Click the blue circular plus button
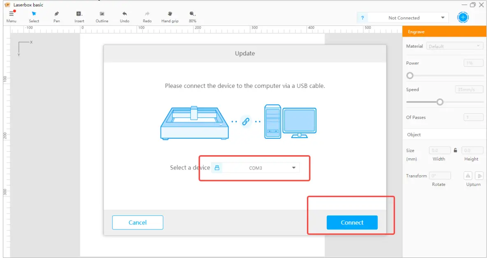490x259 pixels. coord(463,18)
